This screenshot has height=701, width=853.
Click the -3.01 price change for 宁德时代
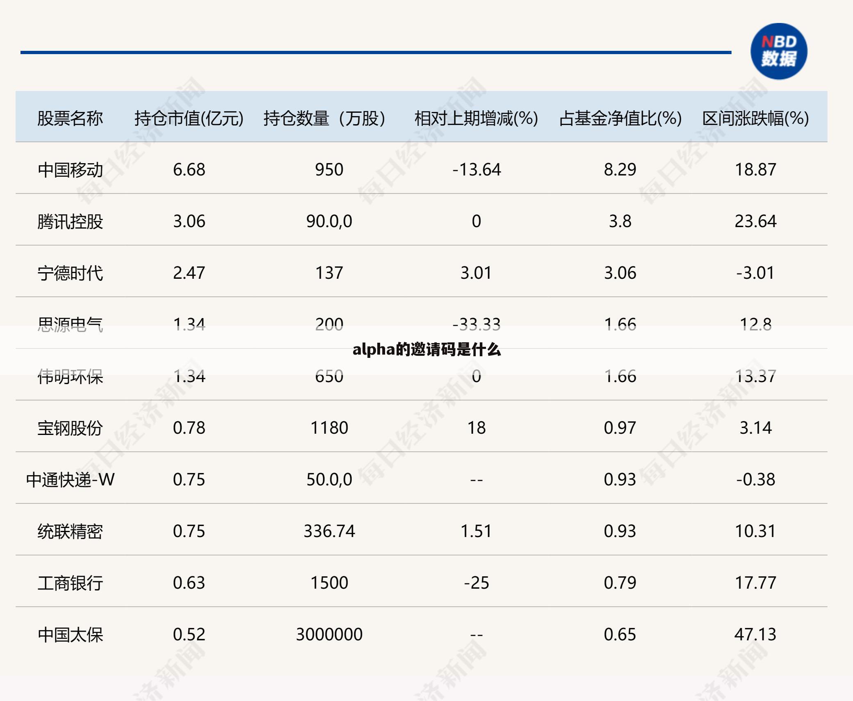pyautogui.click(x=755, y=273)
